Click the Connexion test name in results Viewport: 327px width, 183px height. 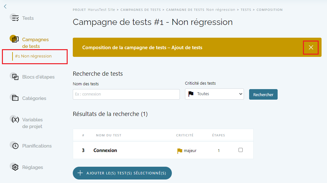click(x=105, y=150)
